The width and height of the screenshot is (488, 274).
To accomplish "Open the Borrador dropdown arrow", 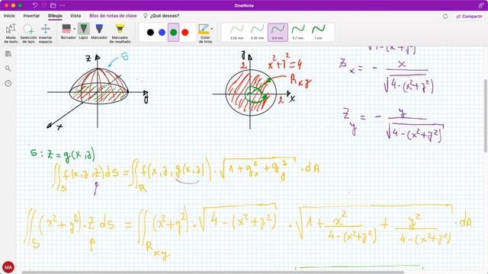I will [x=75, y=29].
